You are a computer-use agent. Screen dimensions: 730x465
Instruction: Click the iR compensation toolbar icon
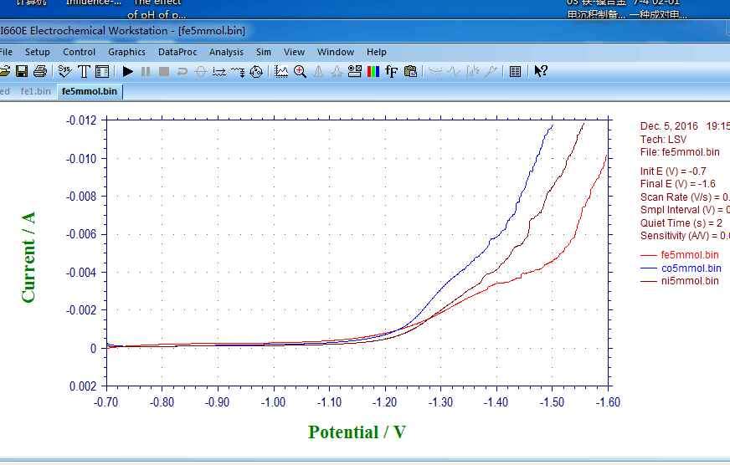[218, 72]
